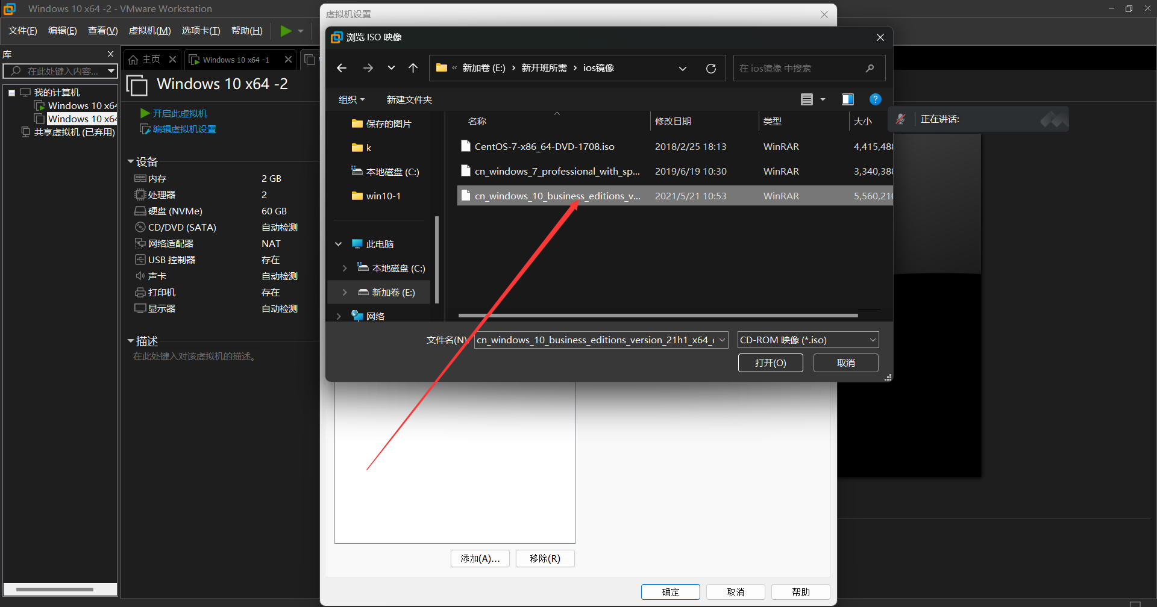This screenshot has height=607, width=1157.
Task: Go up one folder level
Action: coord(413,68)
